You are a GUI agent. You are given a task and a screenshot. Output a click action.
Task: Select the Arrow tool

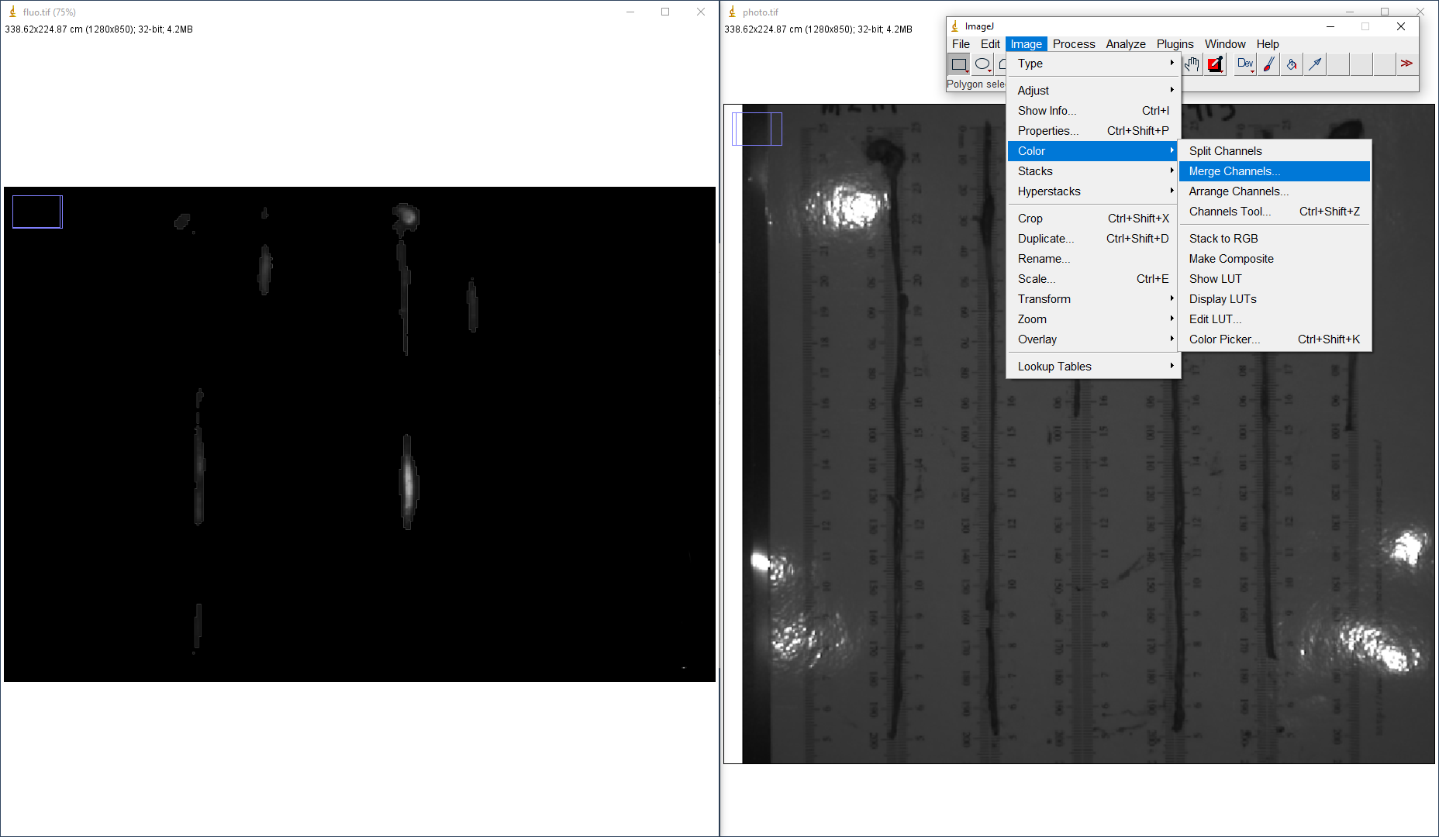1315,64
